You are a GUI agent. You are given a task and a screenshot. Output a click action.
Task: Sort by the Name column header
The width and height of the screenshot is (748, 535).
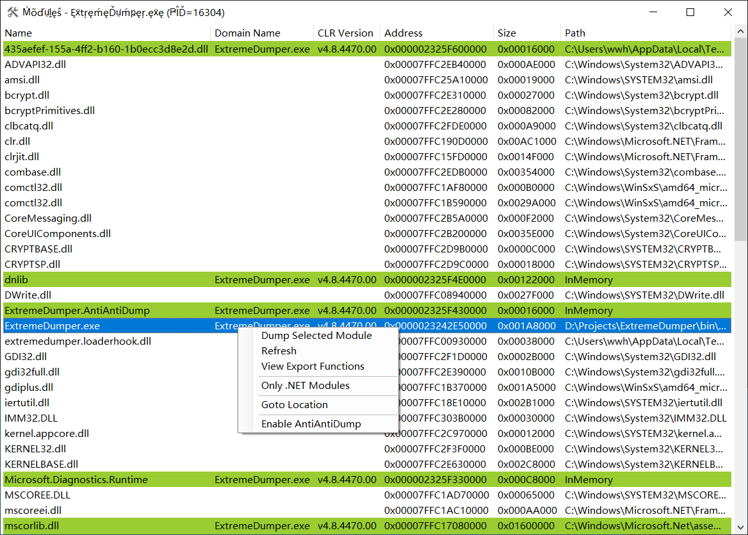point(107,33)
